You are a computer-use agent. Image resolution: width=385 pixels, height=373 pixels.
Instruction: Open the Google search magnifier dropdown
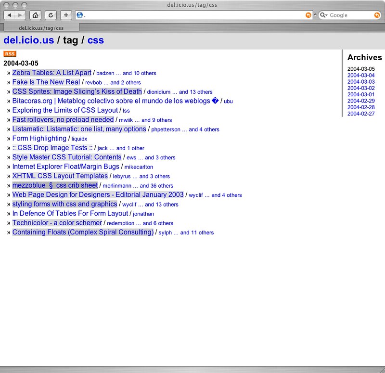pyautogui.click(x=324, y=15)
